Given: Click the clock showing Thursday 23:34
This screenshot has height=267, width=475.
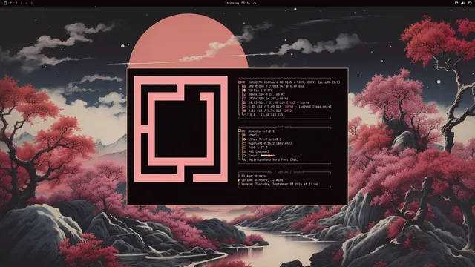Looking at the screenshot, I should click(x=237, y=3).
